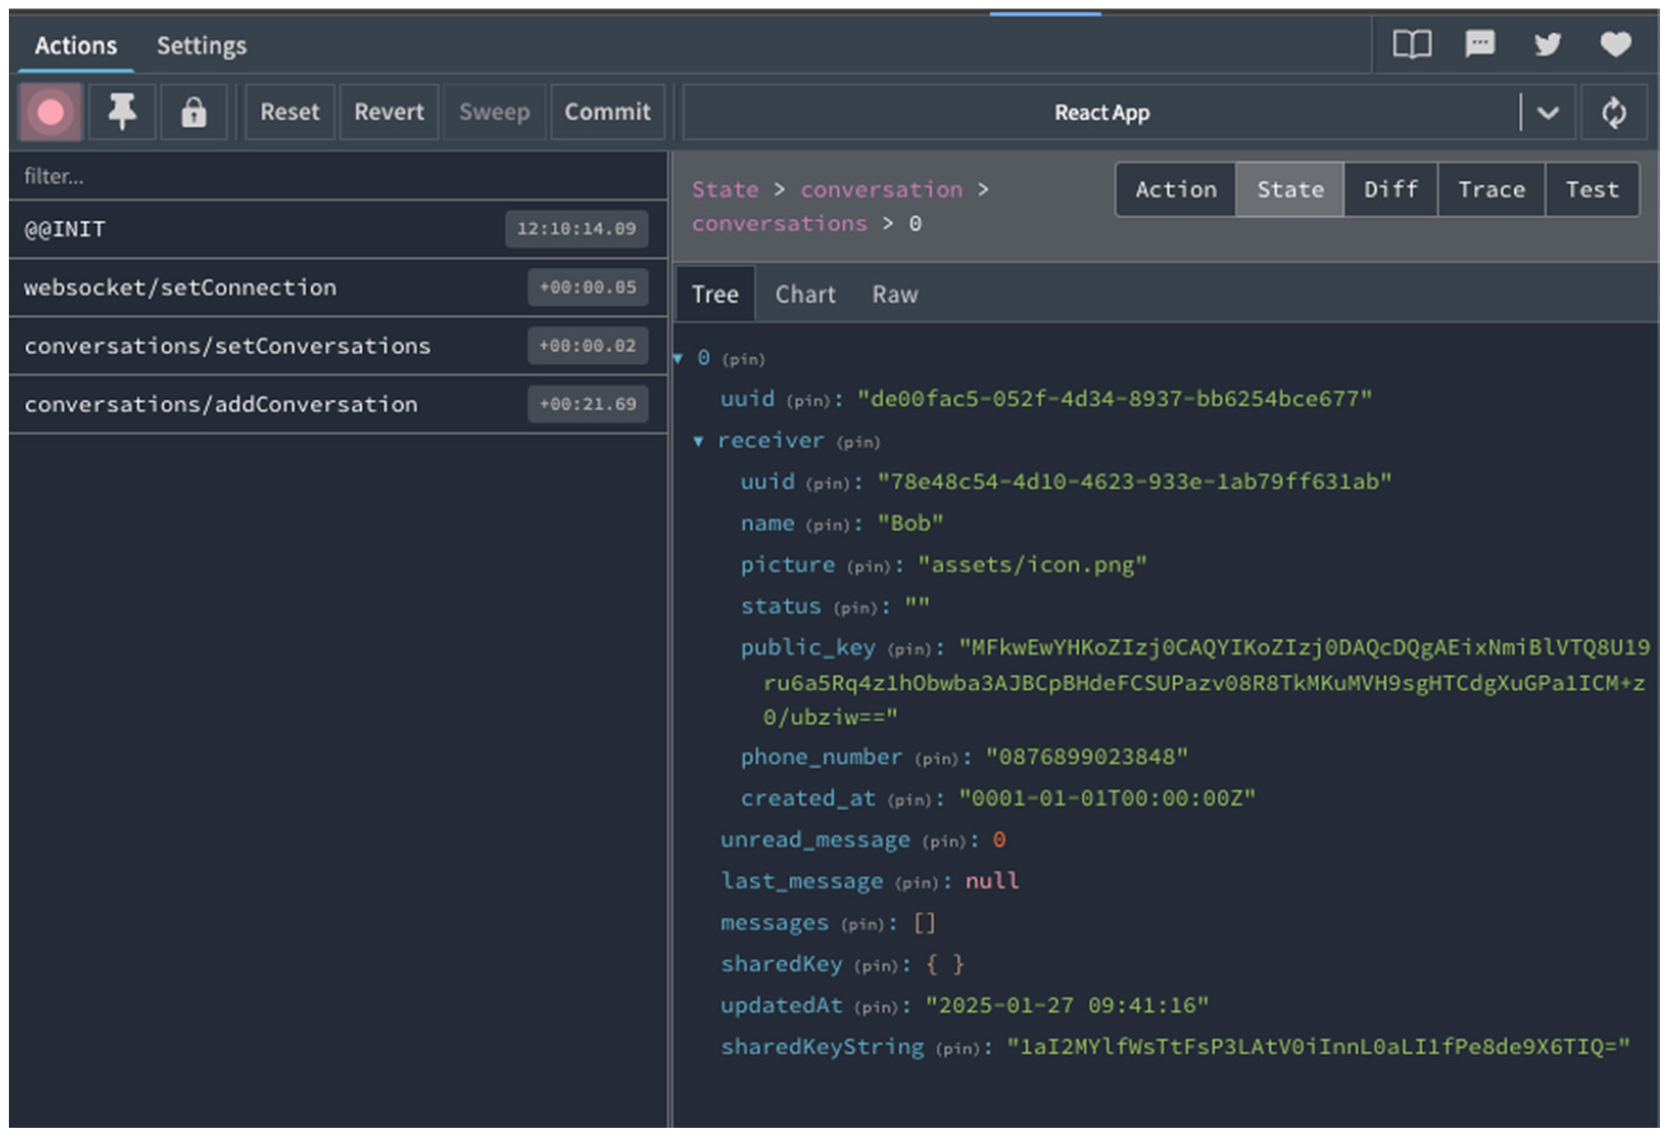The width and height of the screenshot is (1671, 1140).
Task: Collapse the receiver tree node
Action: pyautogui.click(x=697, y=441)
